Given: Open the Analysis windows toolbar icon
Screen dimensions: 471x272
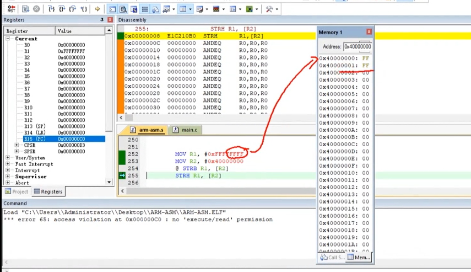Looking at the screenshot, I should coord(216,9).
